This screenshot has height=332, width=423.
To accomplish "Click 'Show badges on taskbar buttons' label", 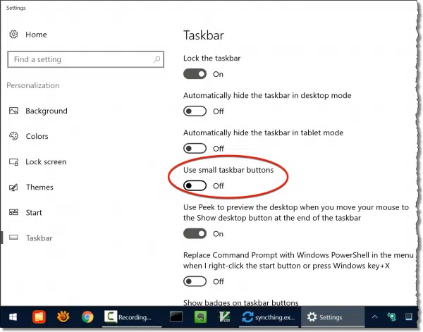I will pyautogui.click(x=240, y=302).
